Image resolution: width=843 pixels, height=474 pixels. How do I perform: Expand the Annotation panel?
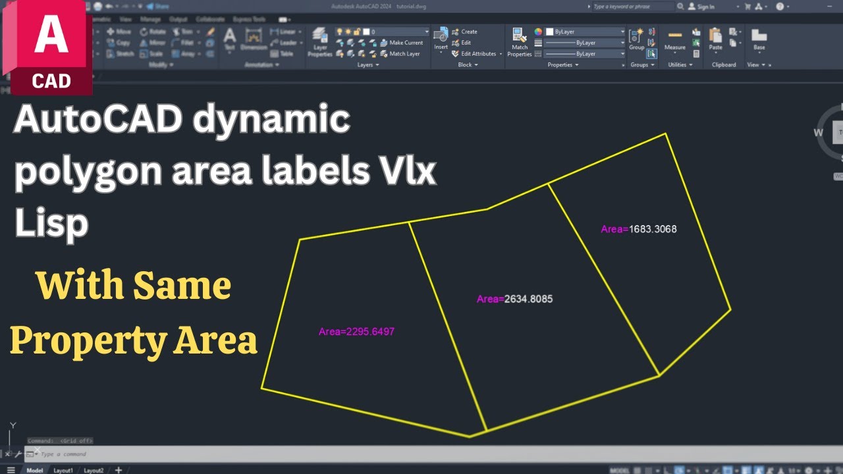click(262, 65)
